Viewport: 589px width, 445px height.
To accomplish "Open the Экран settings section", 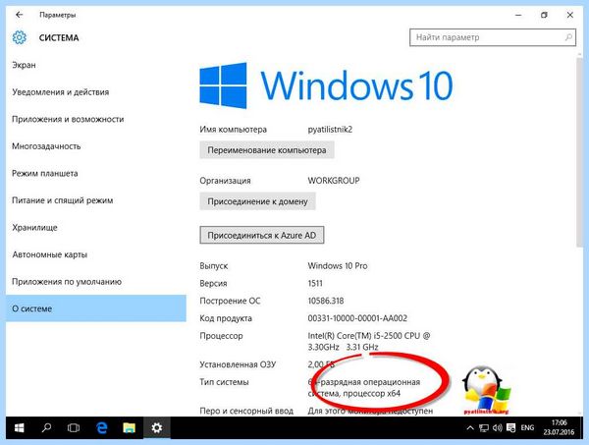I will pyautogui.click(x=24, y=65).
